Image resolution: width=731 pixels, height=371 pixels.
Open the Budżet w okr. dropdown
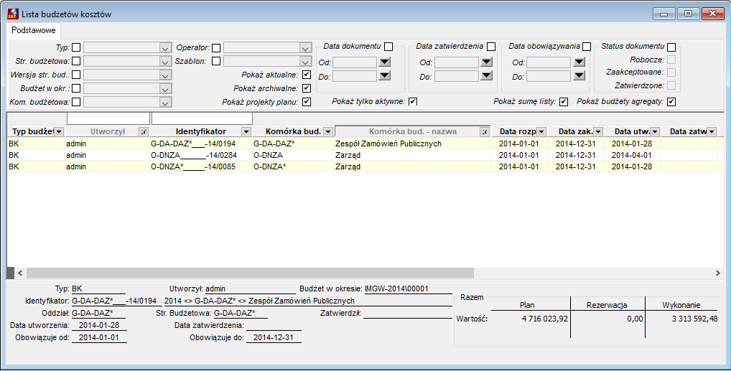tap(165, 88)
